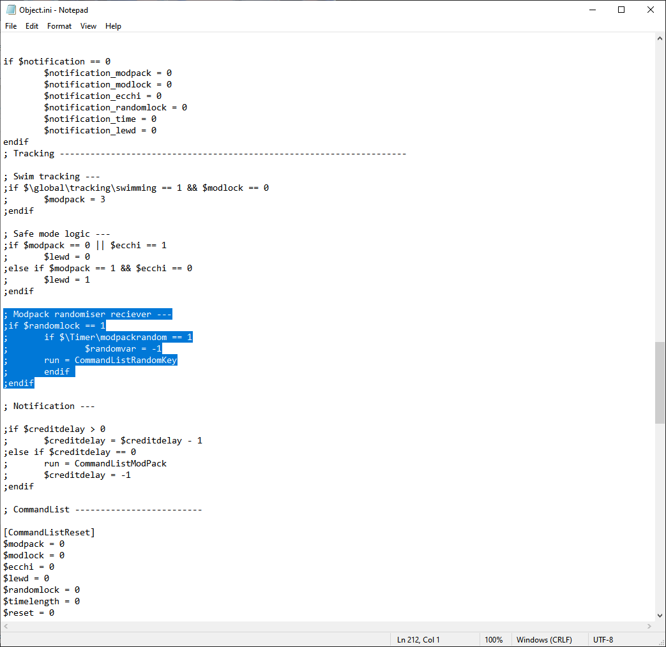Viewport: 666px width, 647px height.
Task: Click the line '$reset = 0'
Action: 29,613
